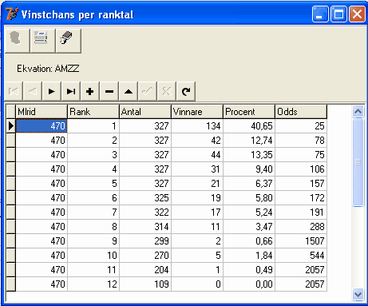Click the Antal cell 314

145,226
